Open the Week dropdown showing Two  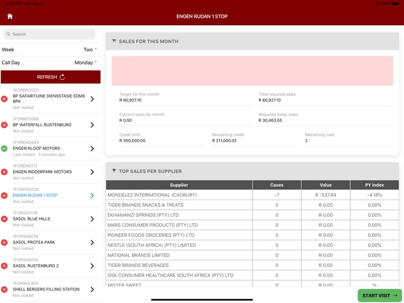tap(90, 49)
